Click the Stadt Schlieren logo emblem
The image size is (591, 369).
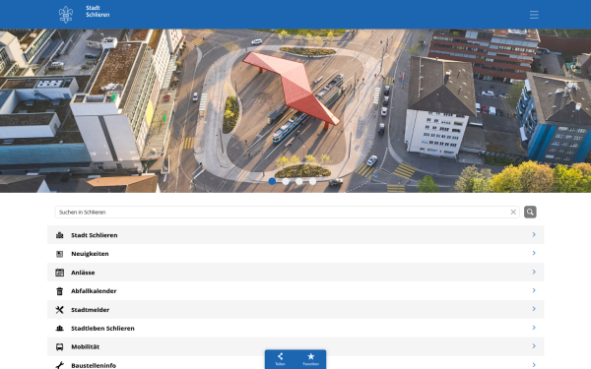66,15
